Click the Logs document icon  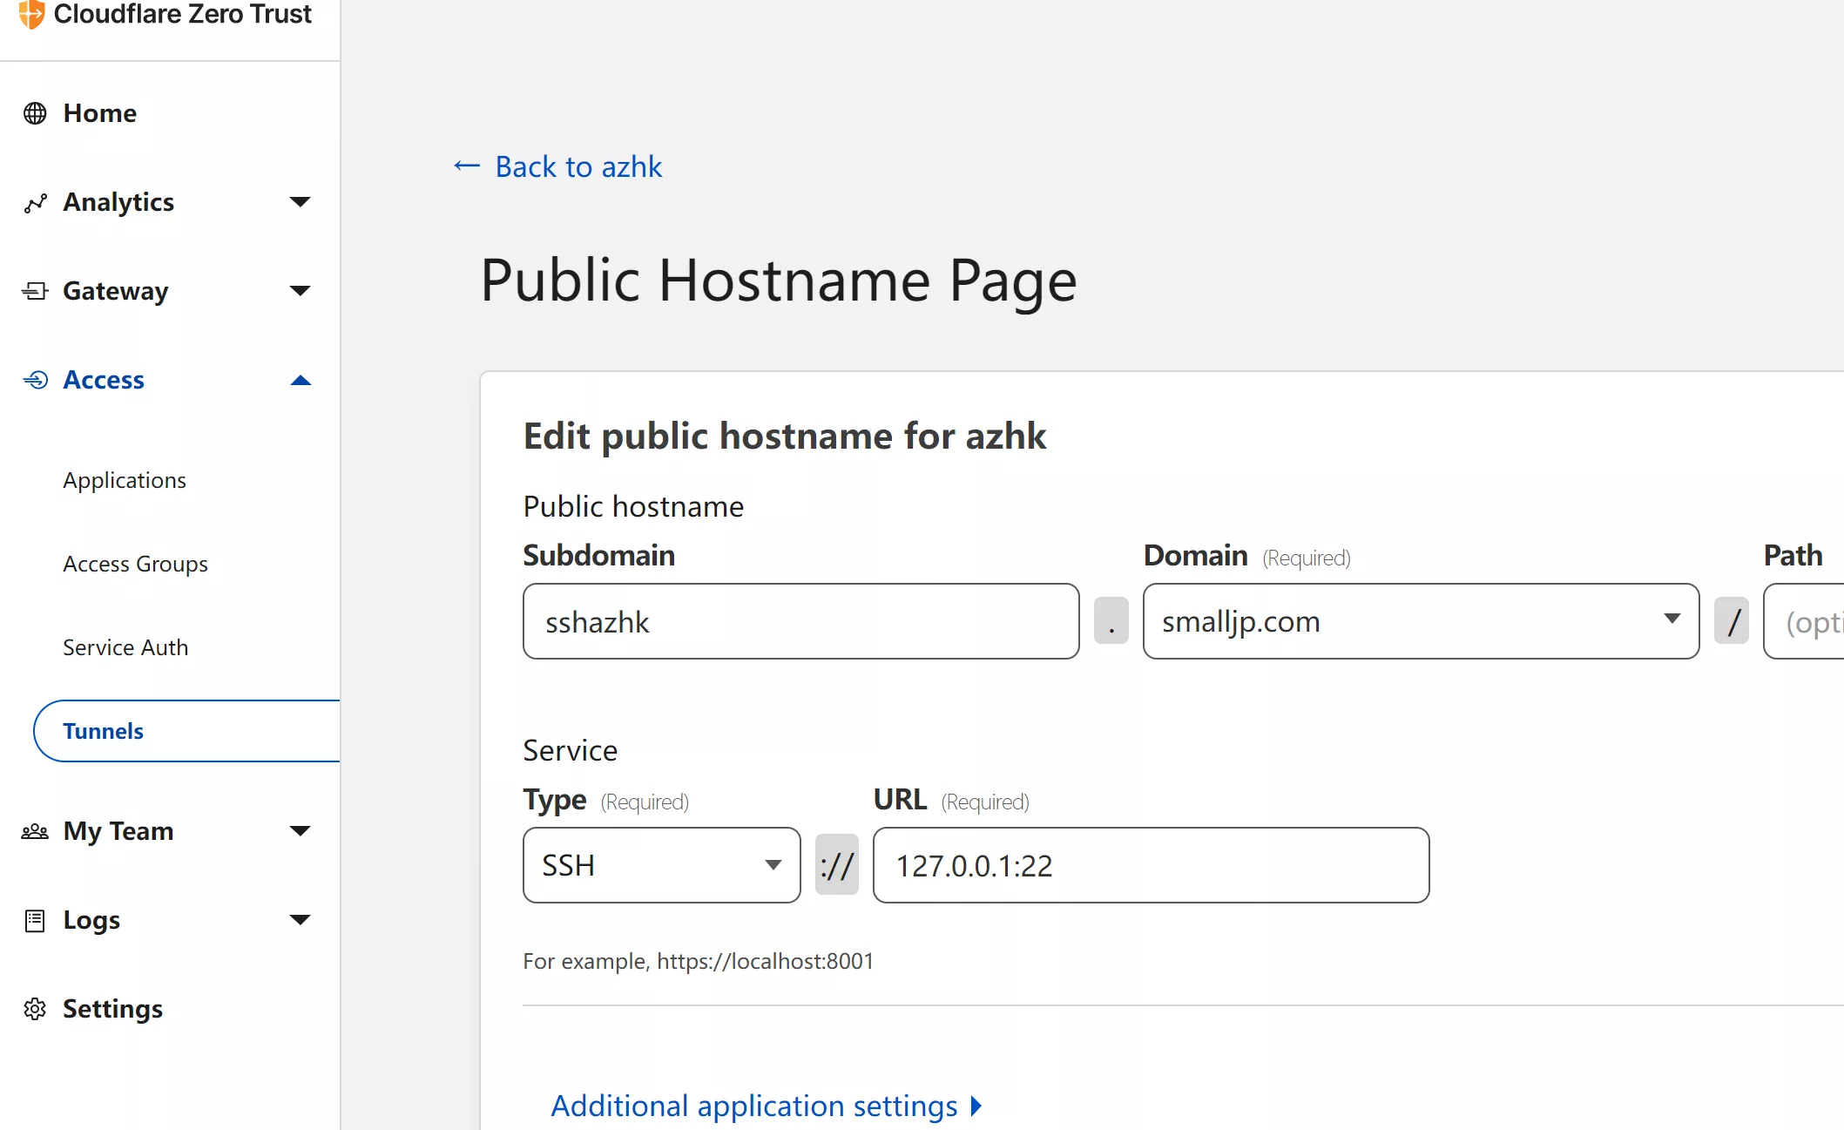35,920
